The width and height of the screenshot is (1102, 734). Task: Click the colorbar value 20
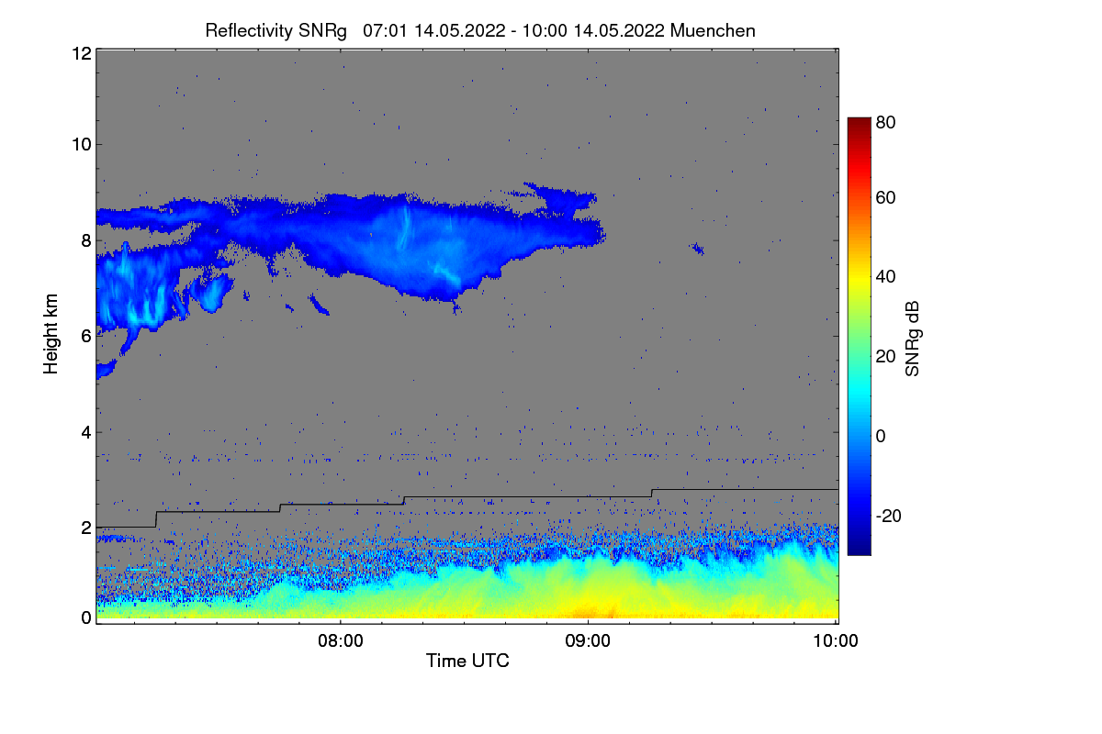coord(886,356)
